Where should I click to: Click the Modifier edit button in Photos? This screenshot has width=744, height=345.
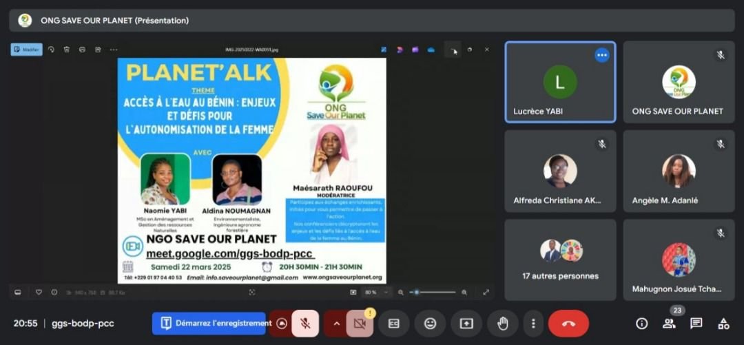27,50
